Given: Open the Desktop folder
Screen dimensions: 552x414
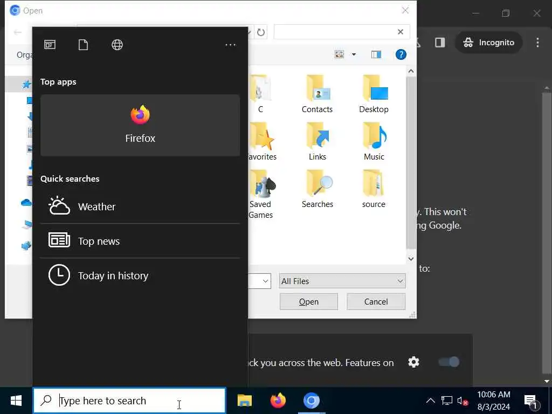Looking at the screenshot, I should (x=374, y=94).
